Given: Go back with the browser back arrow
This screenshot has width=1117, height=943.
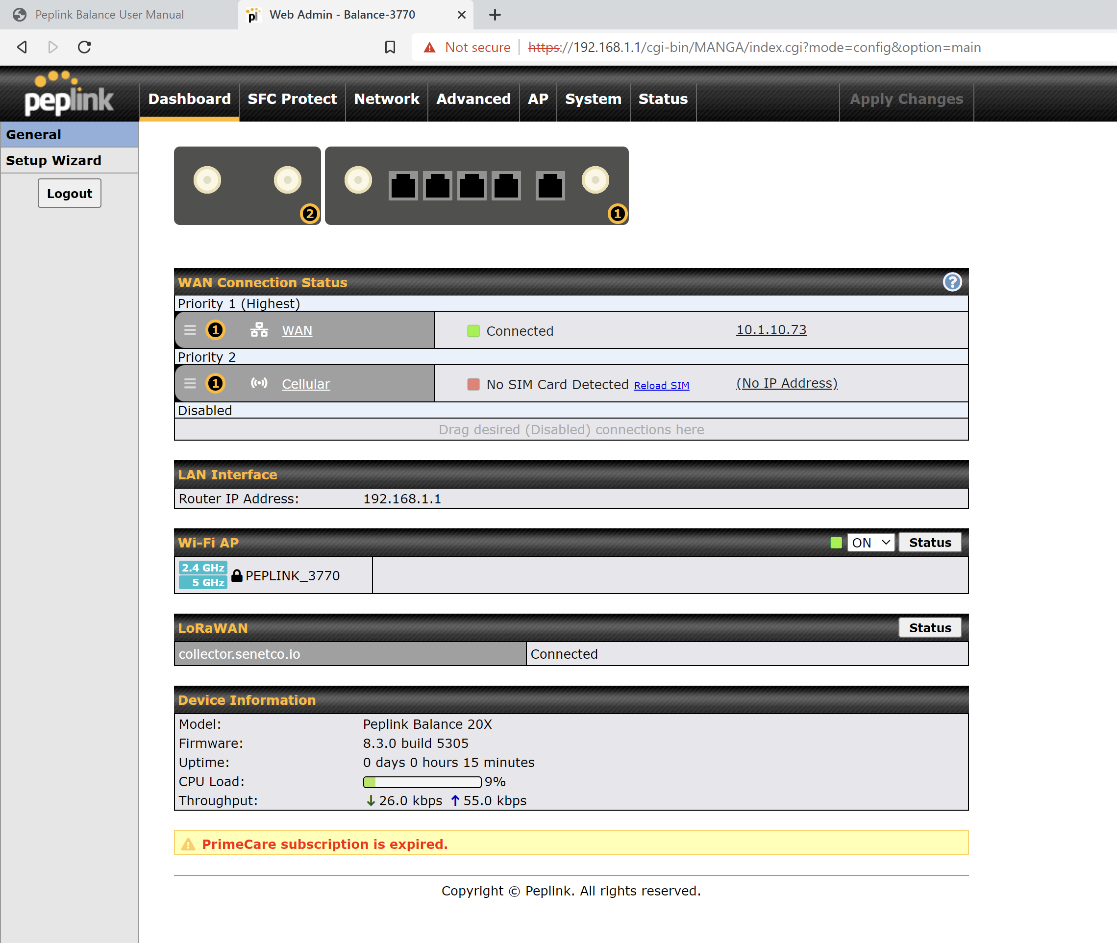Looking at the screenshot, I should (22, 47).
